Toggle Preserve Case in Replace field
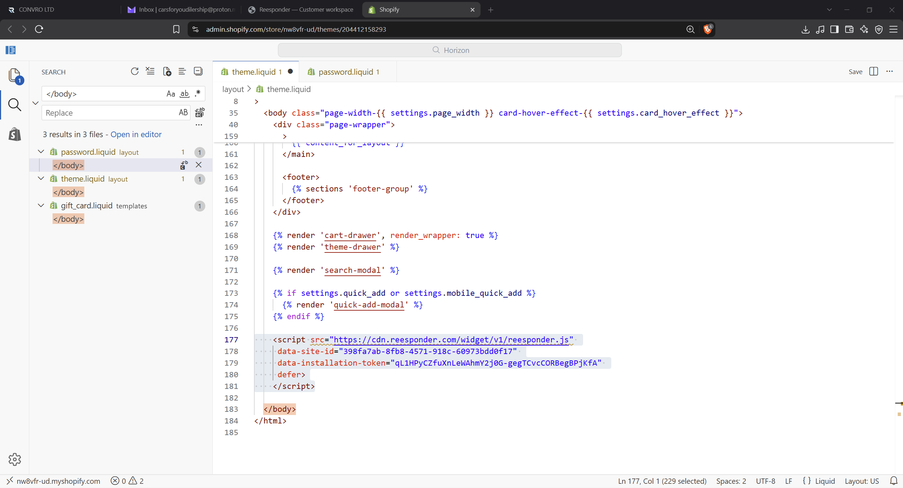 183,112
